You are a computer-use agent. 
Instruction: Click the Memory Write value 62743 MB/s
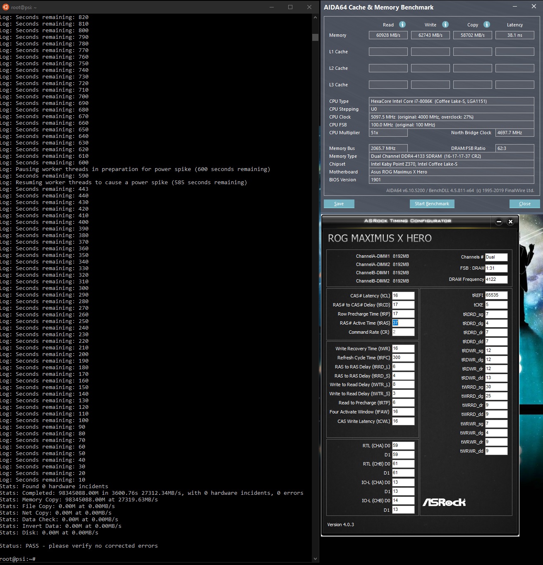(431, 35)
